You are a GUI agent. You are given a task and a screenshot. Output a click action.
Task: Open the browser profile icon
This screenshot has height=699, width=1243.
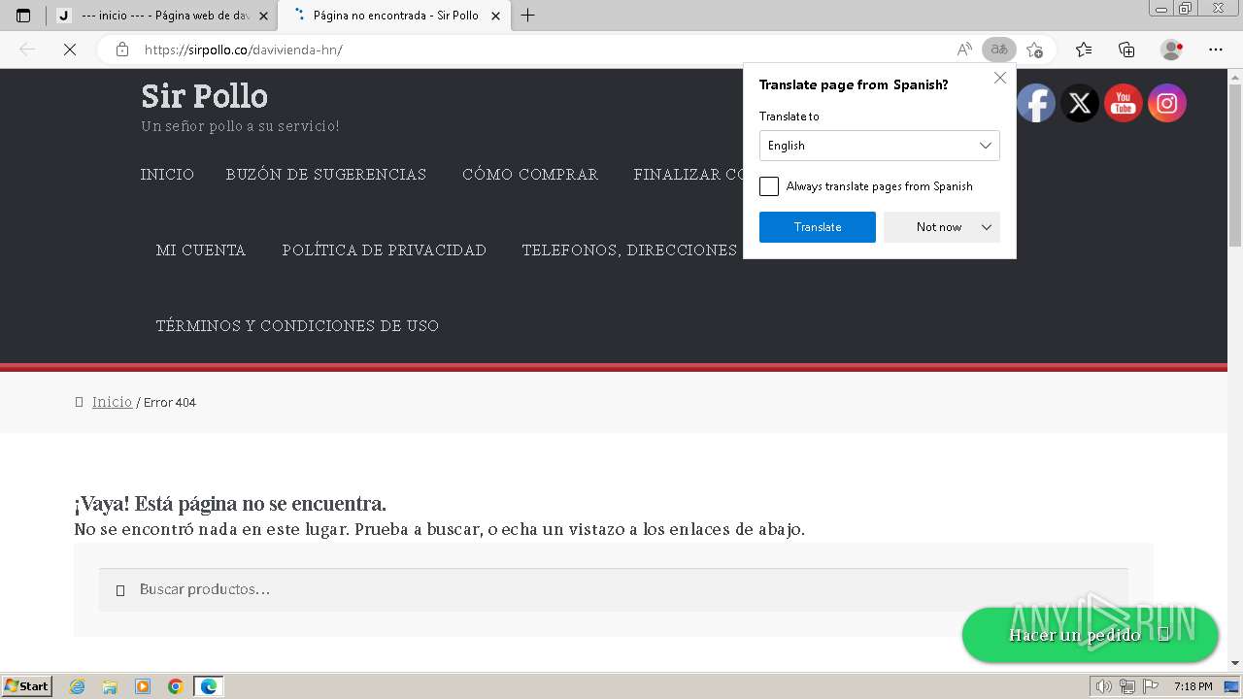(1171, 50)
